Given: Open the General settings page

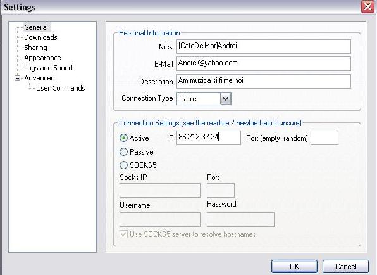Looking at the screenshot, I should tap(36, 27).
